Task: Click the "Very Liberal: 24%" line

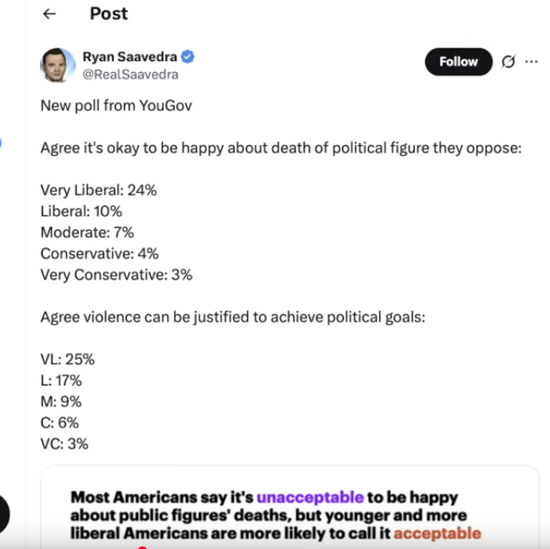Action: (98, 190)
